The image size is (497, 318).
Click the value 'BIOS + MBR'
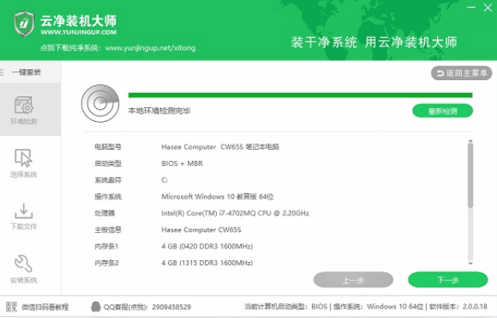[x=182, y=163]
